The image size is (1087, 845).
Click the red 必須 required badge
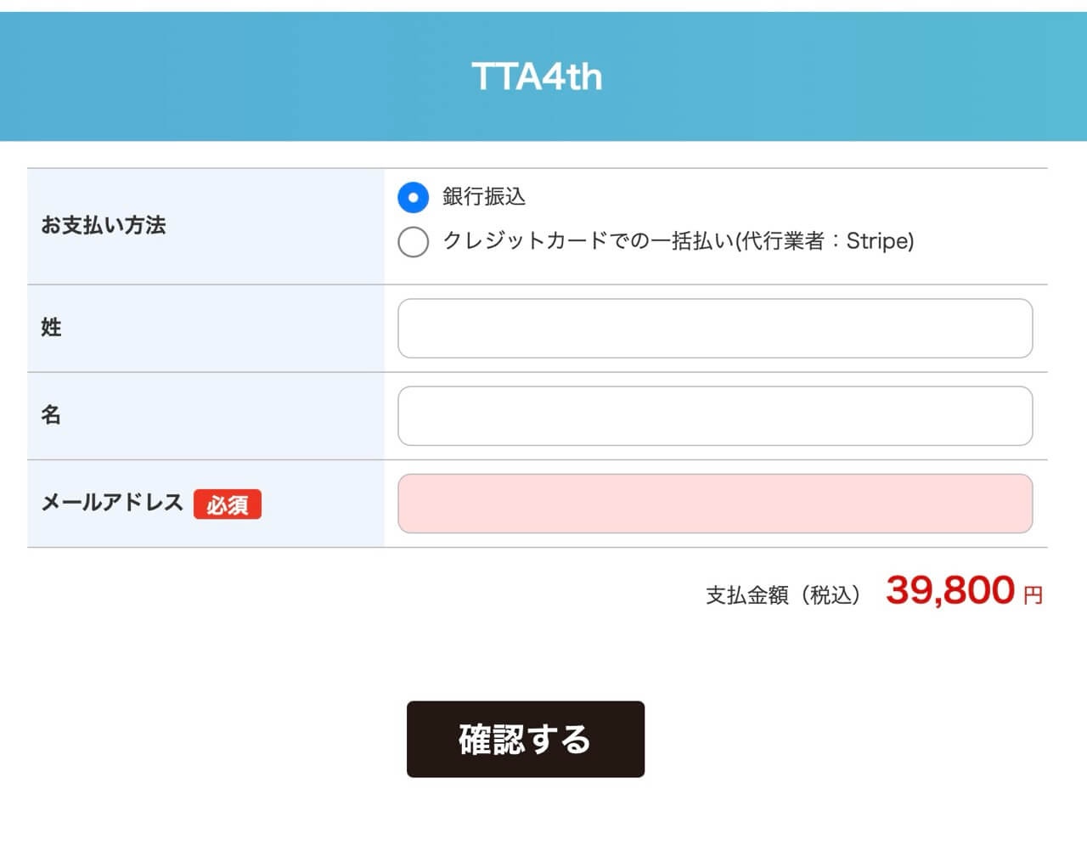(228, 504)
